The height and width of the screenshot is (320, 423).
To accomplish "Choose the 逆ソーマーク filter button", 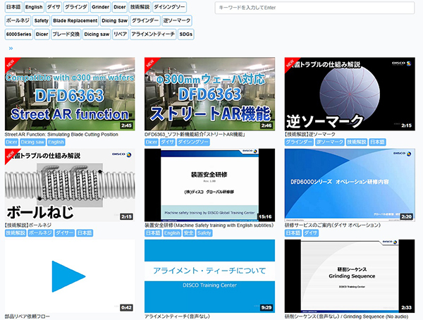I will click(x=177, y=20).
